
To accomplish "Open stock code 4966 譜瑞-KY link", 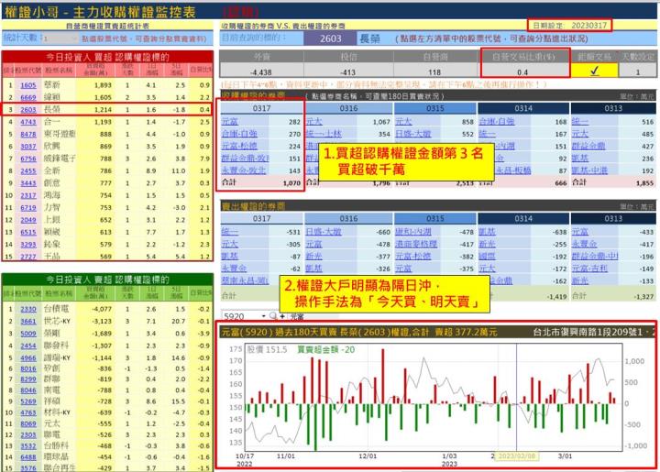I will 28,357.
